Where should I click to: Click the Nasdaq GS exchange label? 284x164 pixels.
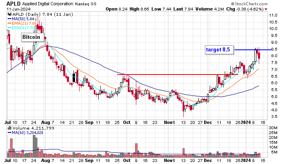coord(86,4)
